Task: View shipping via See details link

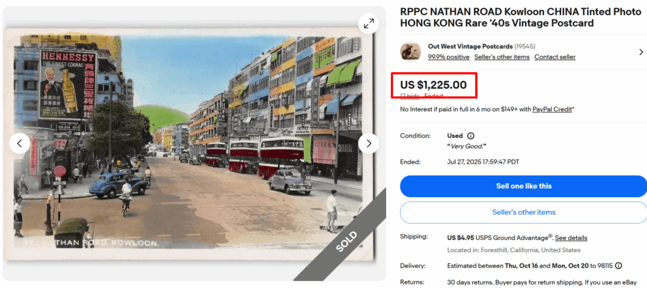Action: (x=571, y=238)
